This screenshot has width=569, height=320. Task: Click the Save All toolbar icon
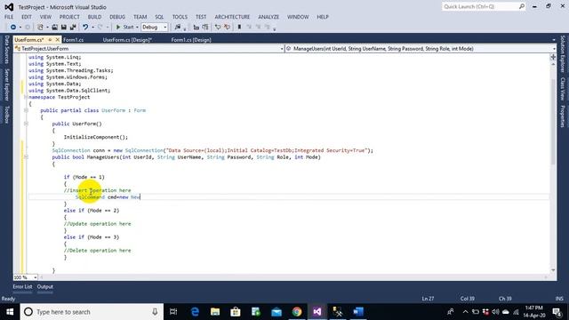coord(73,28)
